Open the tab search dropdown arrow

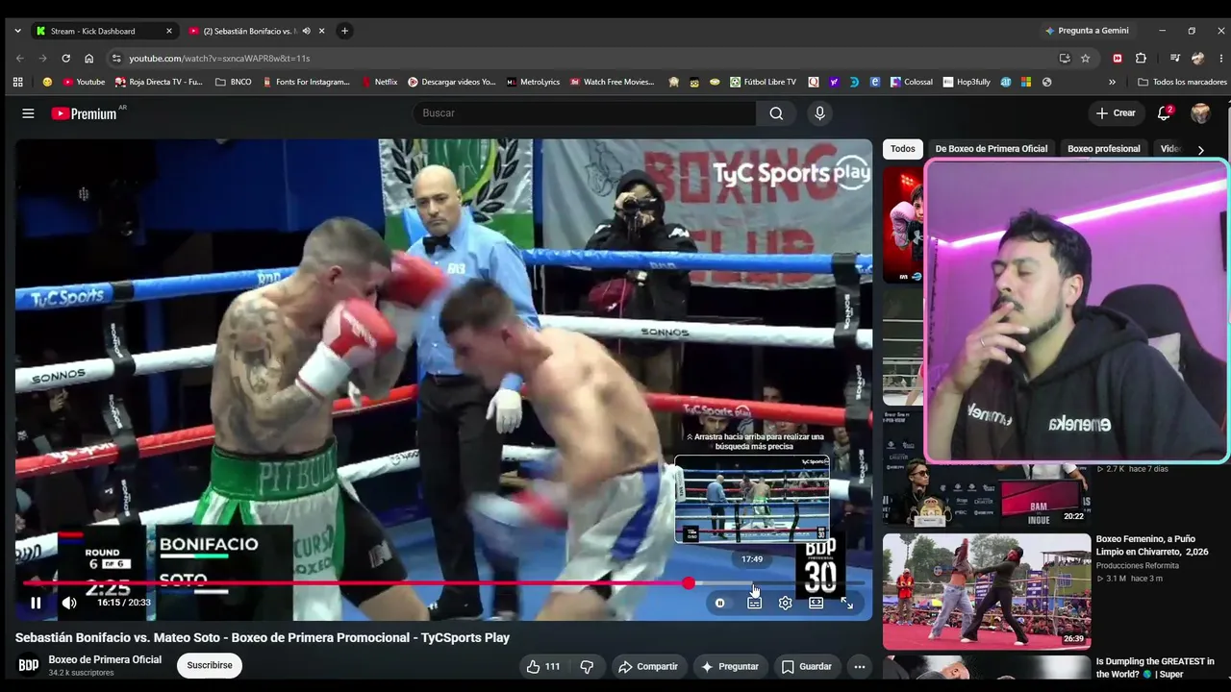point(17,31)
